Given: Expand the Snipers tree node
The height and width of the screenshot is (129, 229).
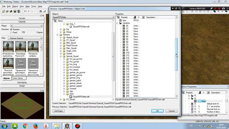Looking at the screenshot, I should 61,54.
